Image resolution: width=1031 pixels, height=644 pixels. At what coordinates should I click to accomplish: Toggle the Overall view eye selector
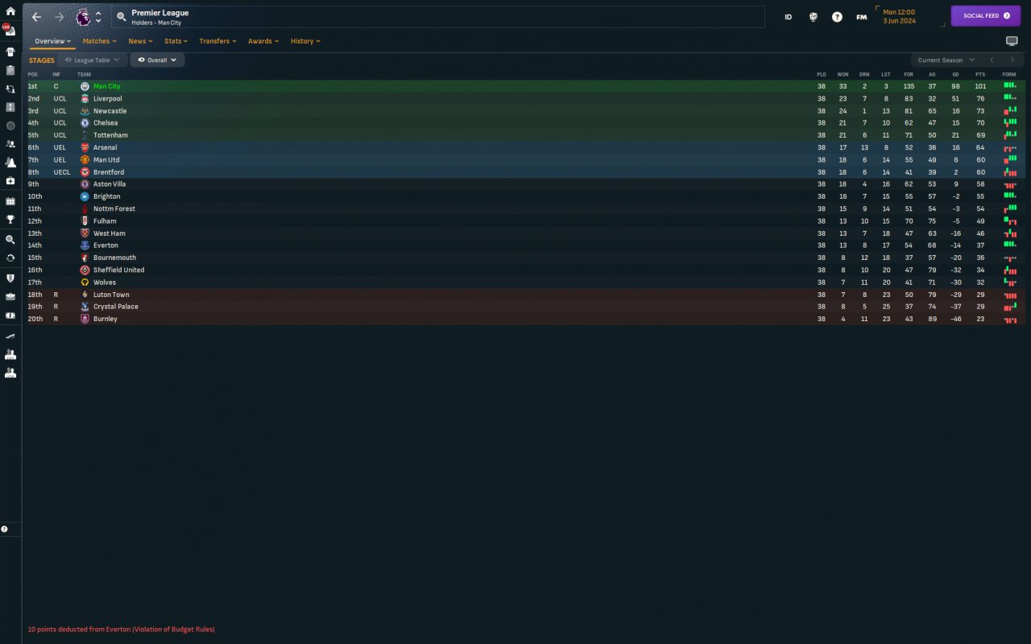[157, 60]
